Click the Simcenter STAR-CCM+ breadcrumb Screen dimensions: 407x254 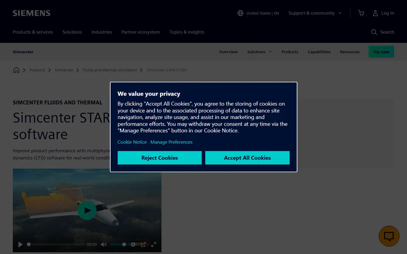(166, 70)
